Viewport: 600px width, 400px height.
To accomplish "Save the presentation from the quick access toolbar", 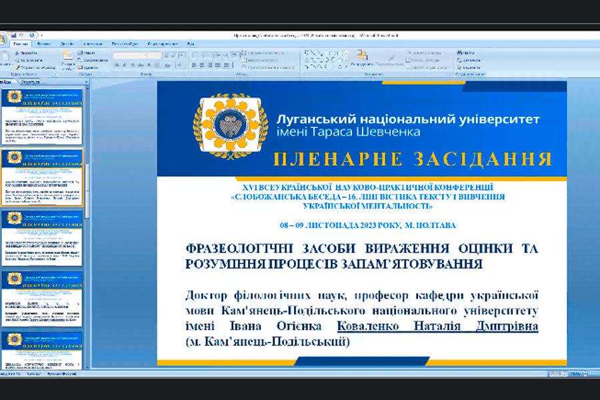I will (13, 35).
